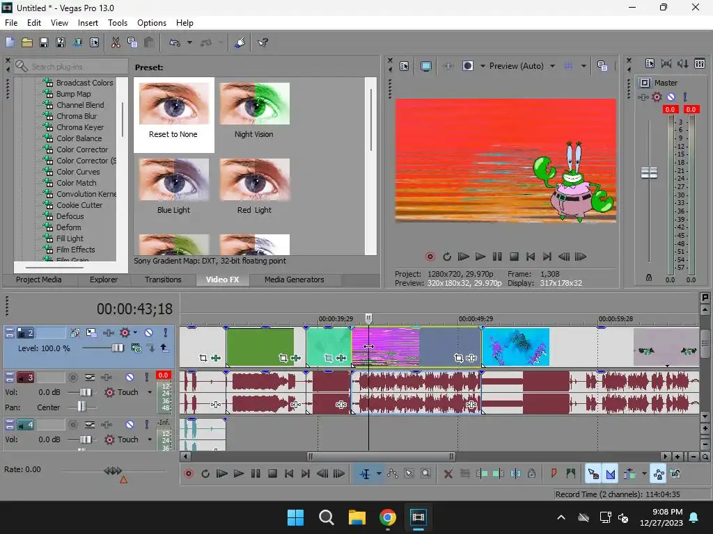Click the Cut scissors icon
Viewport: 713px width, 534px height.
click(x=116, y=42)
